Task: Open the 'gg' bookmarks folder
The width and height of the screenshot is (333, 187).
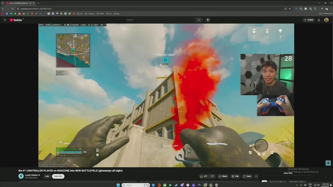Action: (117, 14)
